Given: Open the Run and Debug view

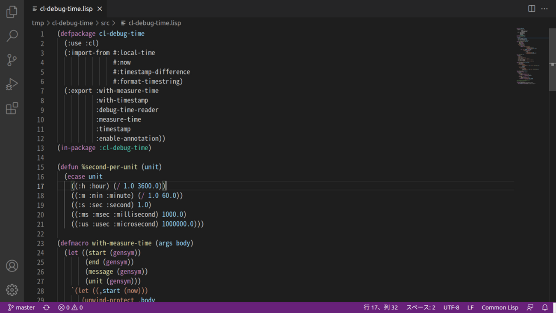Looking at the screenshot, I should point(12,84).
